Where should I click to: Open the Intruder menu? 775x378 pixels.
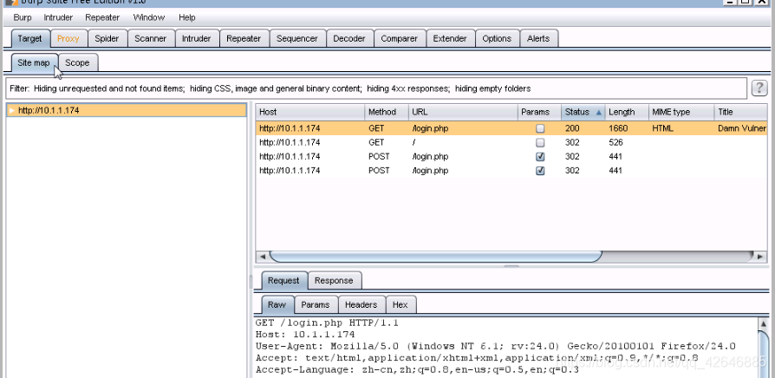58,17
